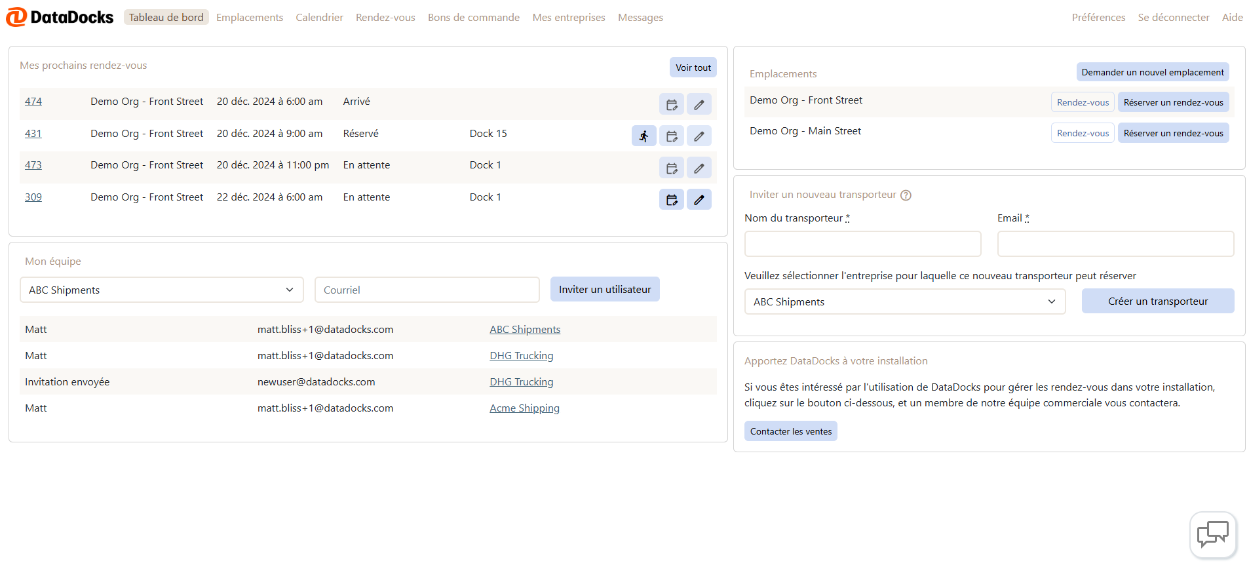The height and width of the screenshot is (582, 1249).
Task: Reschedule appointment 309 via calendar icon
Action: [x=672, y=199]
